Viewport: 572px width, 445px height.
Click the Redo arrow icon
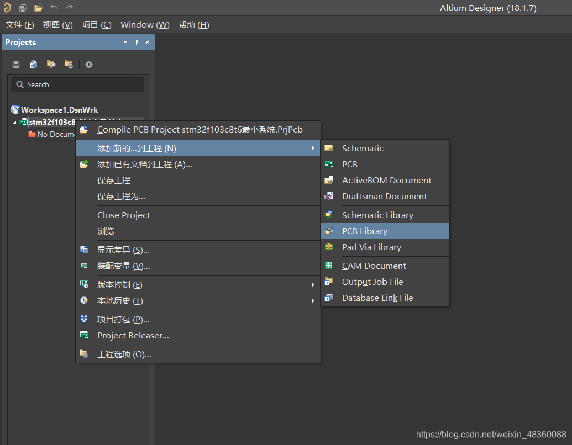69,7
